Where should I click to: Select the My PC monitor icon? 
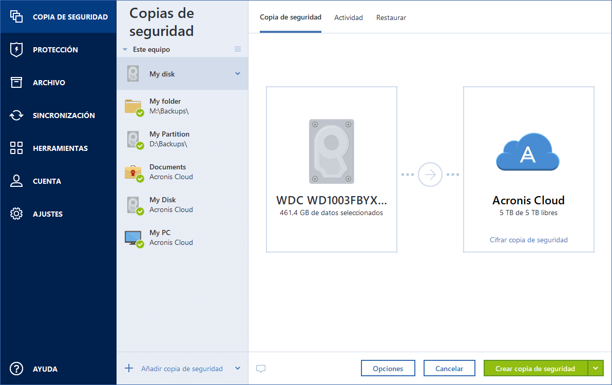click(134, 238)
